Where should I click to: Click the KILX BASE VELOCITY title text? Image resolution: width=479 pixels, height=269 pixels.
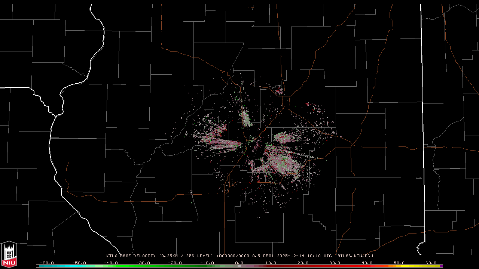[x=131, y=256]
